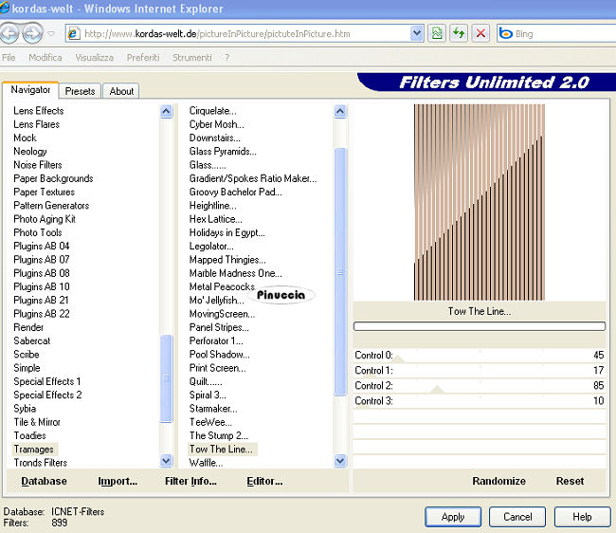The height and width of the screenshot is (533, 616).
Task: Click the Bing search provider icon
Action: tap(506, 34)
